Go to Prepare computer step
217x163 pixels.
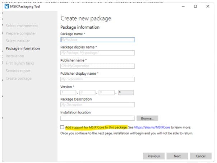tap(21, 33)
